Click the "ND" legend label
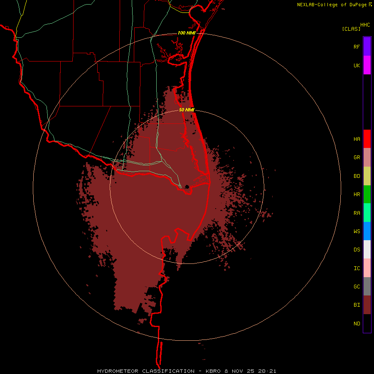Viewport: 374px width, 374px height. 357,324
